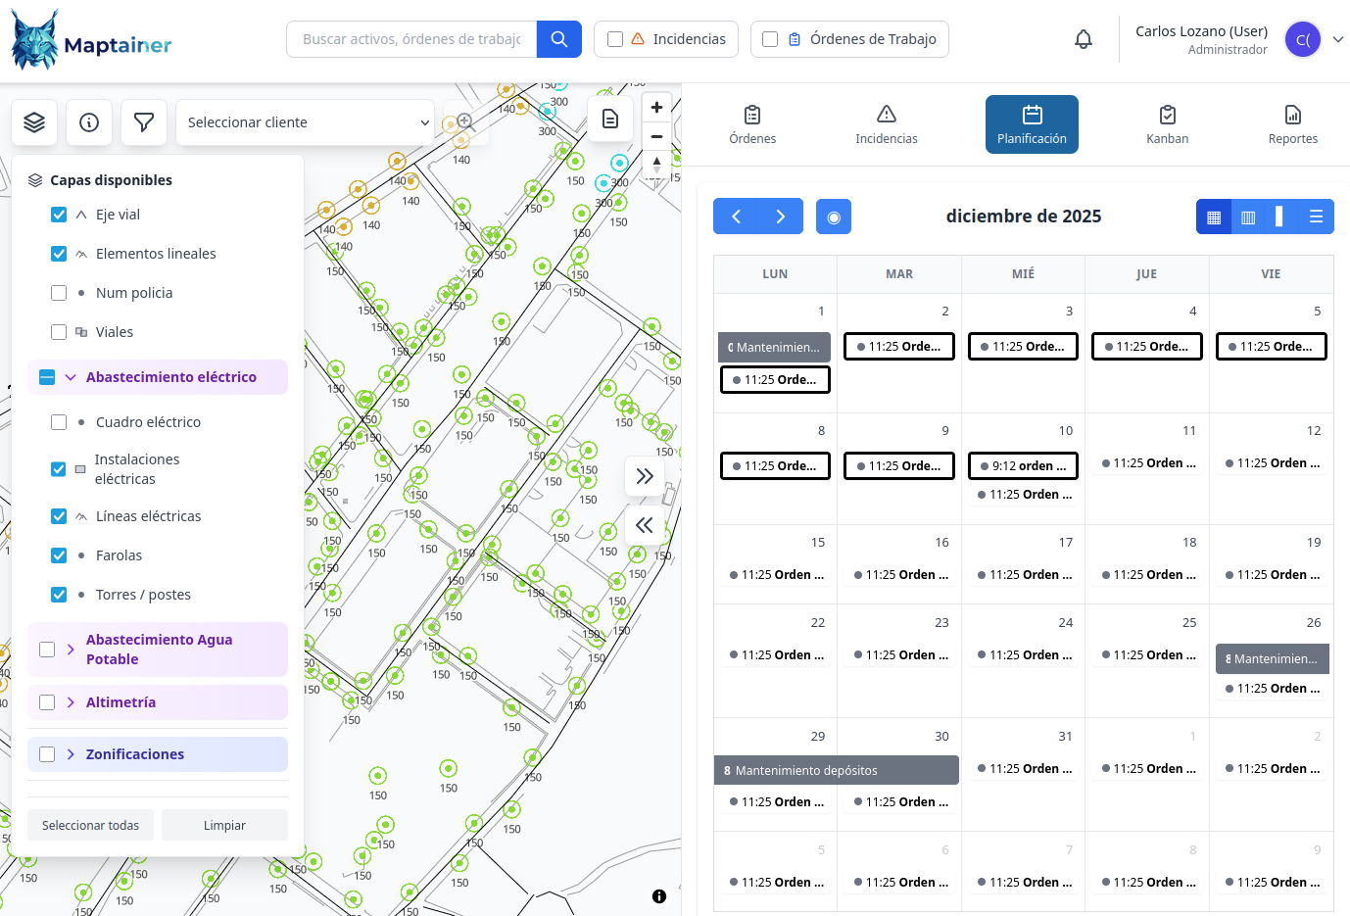Open the Capas disponibles layers icon
This screenshot has height=916, width=1350.
click(34, 121)
